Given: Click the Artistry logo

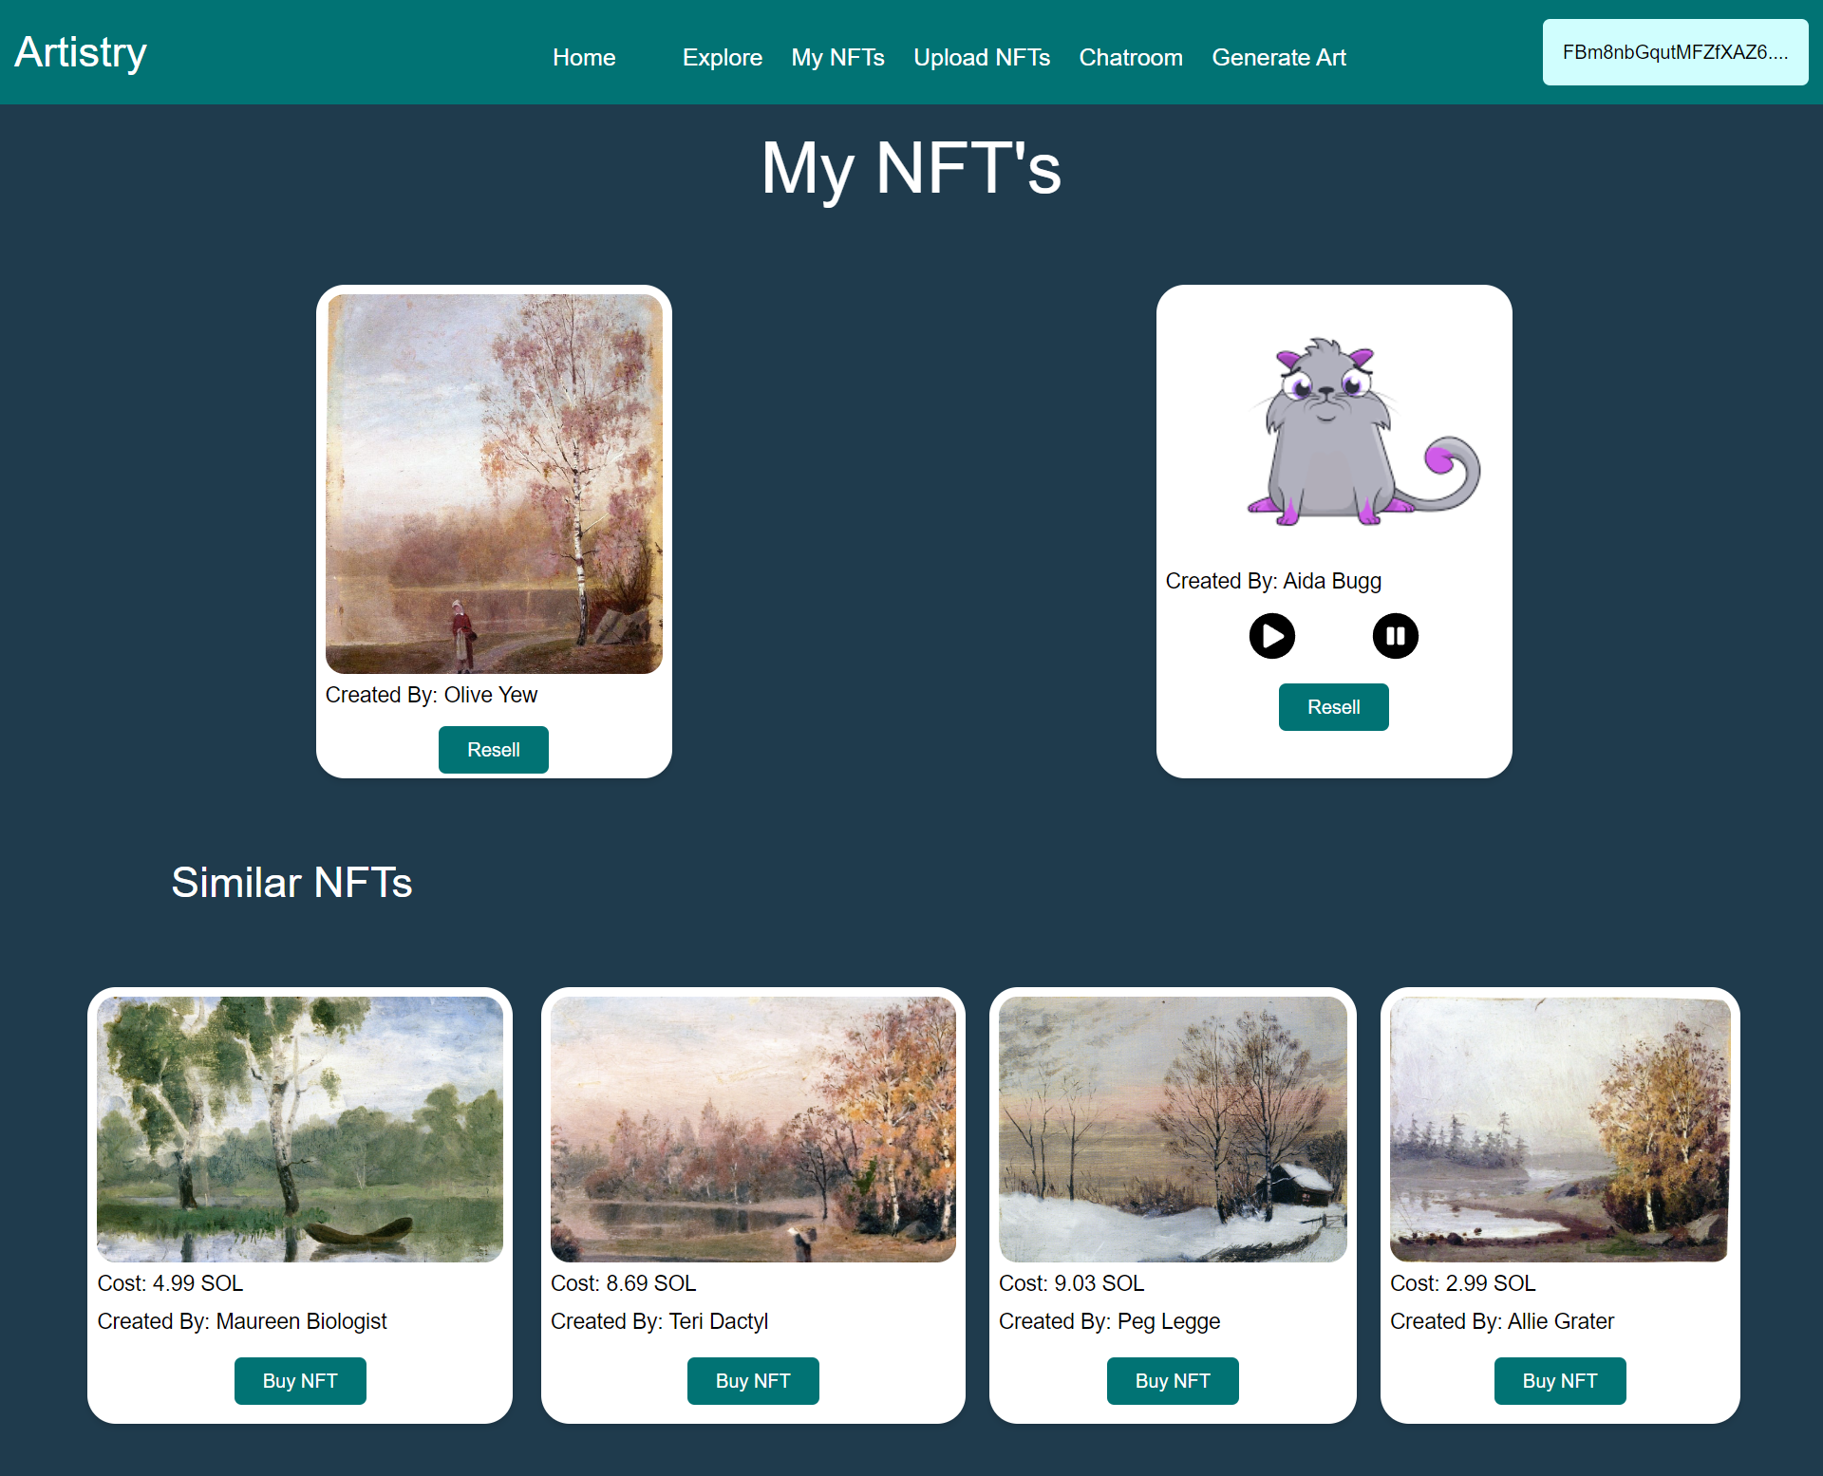Looking at the screenshot, I should tap(81, 52).
